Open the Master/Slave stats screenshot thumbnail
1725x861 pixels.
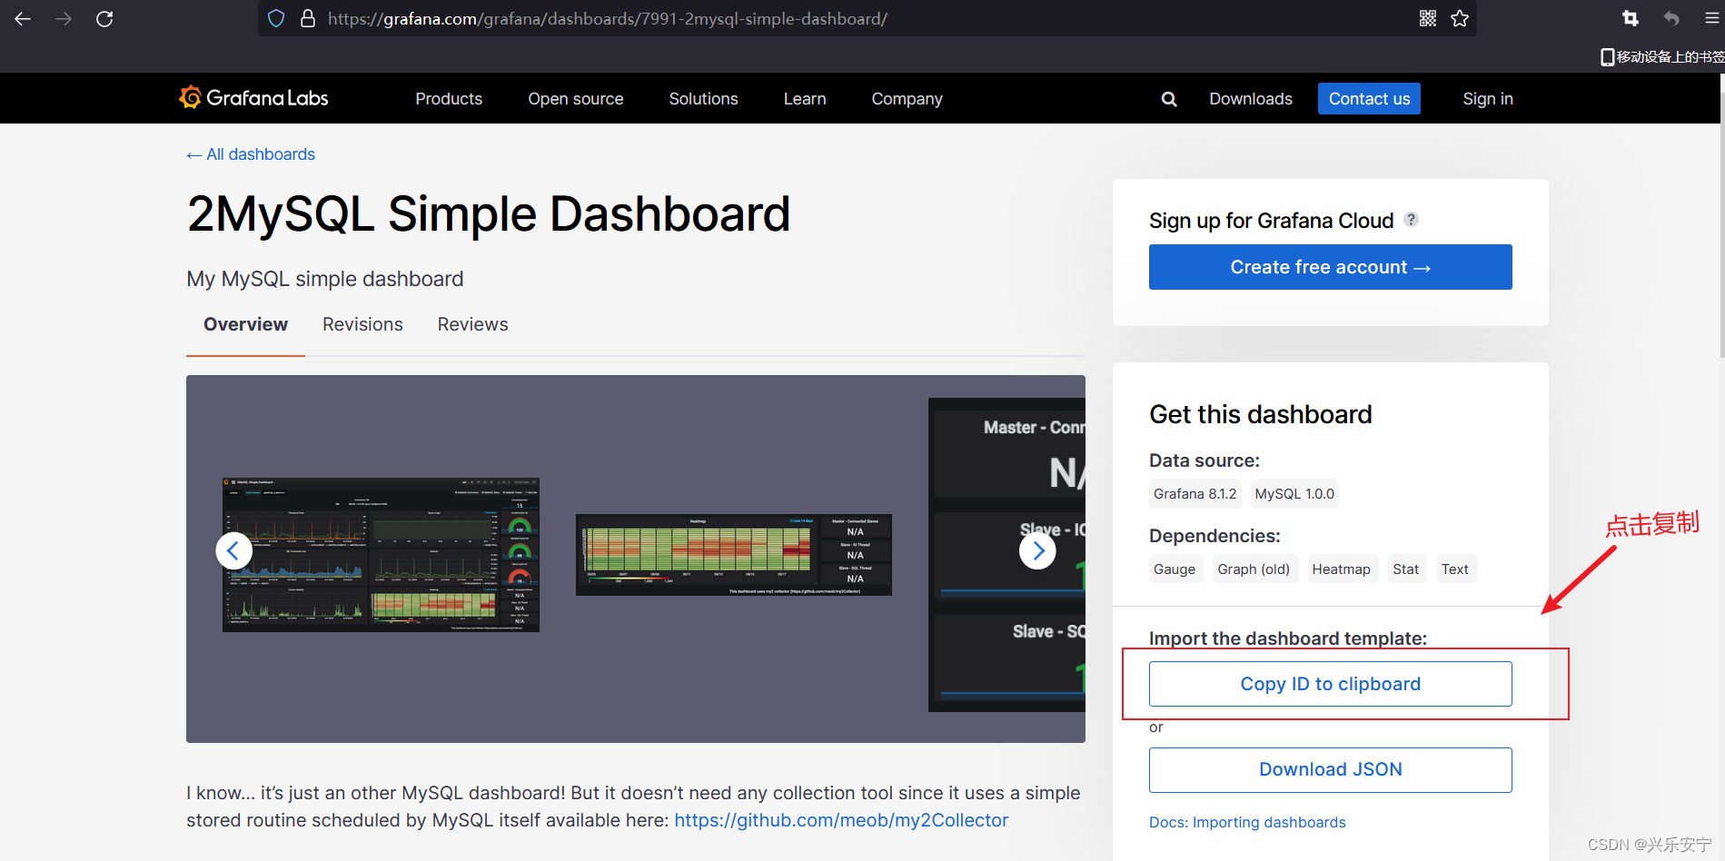(x=1006, y=554)
